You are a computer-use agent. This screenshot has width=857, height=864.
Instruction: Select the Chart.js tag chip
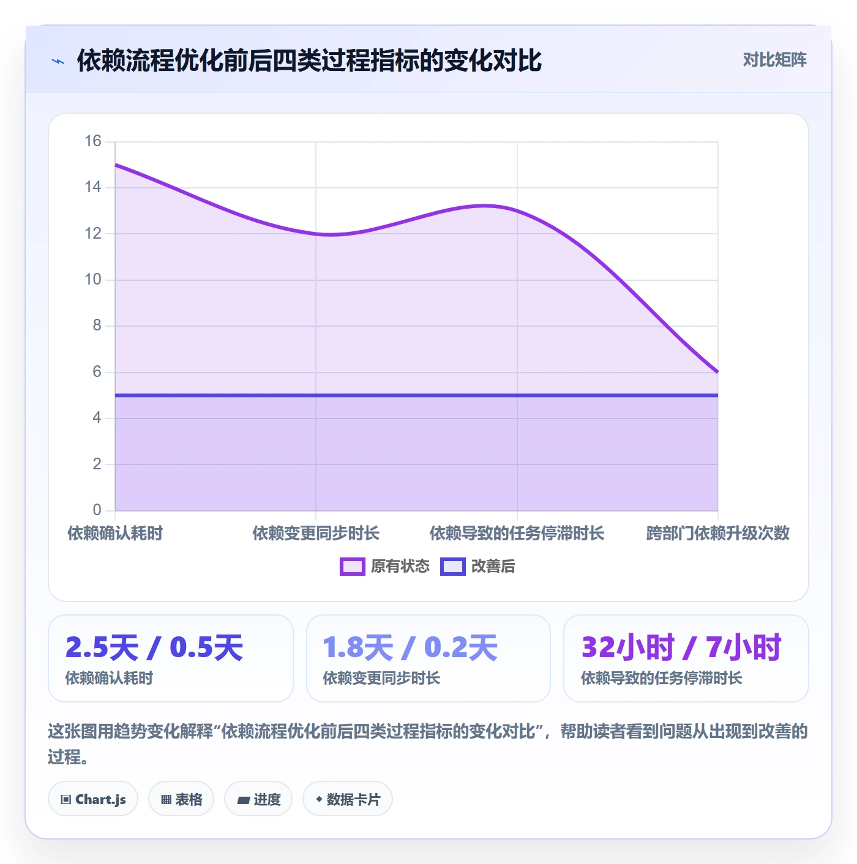[93, 799]
